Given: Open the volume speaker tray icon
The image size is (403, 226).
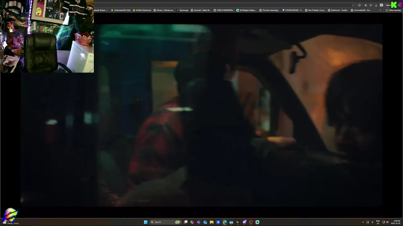Looking at the screenshot, I should pyautogui.click(x=387, y=222).
